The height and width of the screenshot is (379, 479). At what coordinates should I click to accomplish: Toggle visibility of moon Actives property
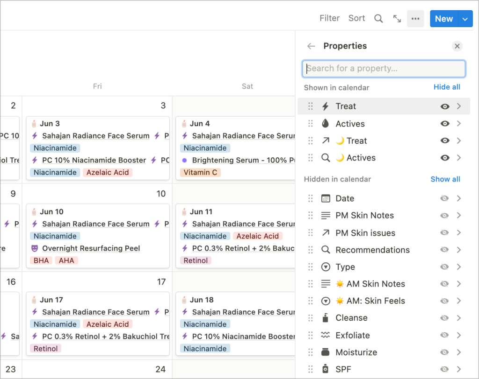click(445, 158)
